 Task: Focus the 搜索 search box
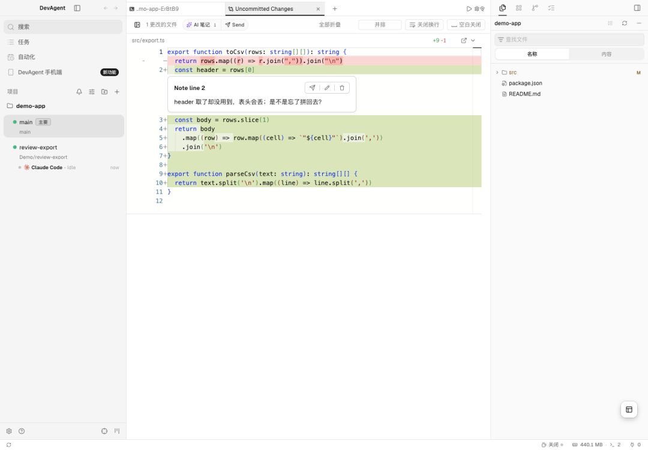(63, 27)
